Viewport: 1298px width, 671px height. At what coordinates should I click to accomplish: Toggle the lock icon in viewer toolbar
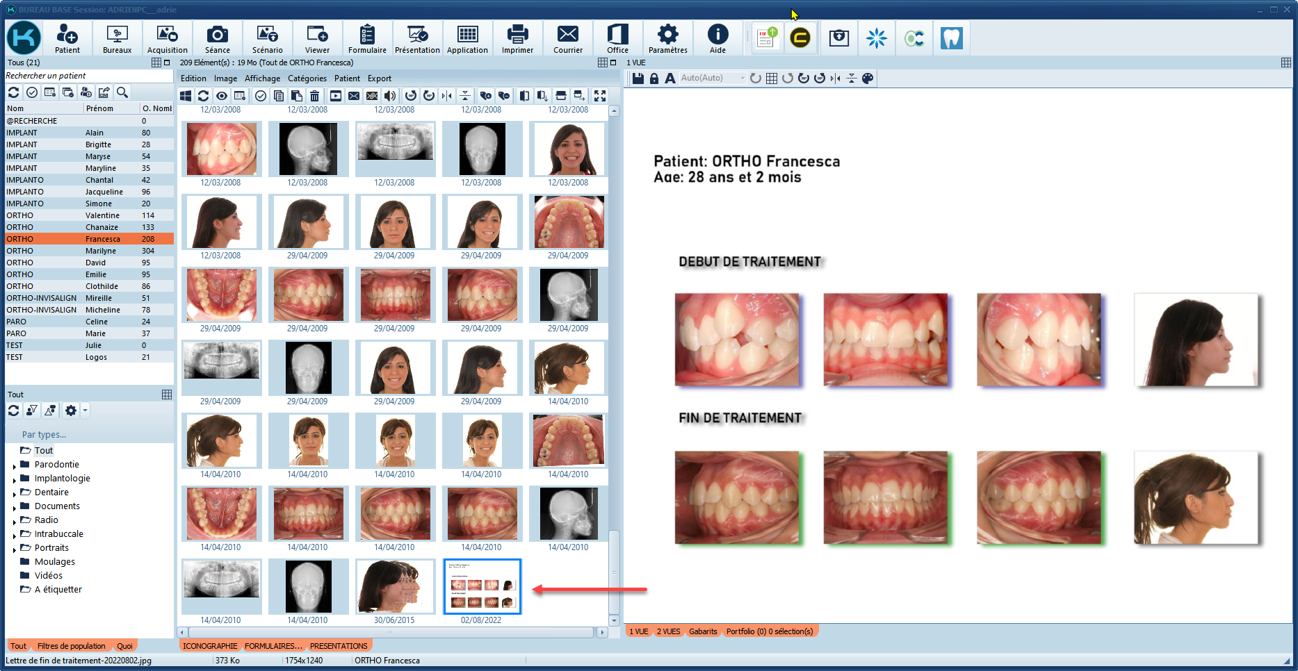click(654, 78)
